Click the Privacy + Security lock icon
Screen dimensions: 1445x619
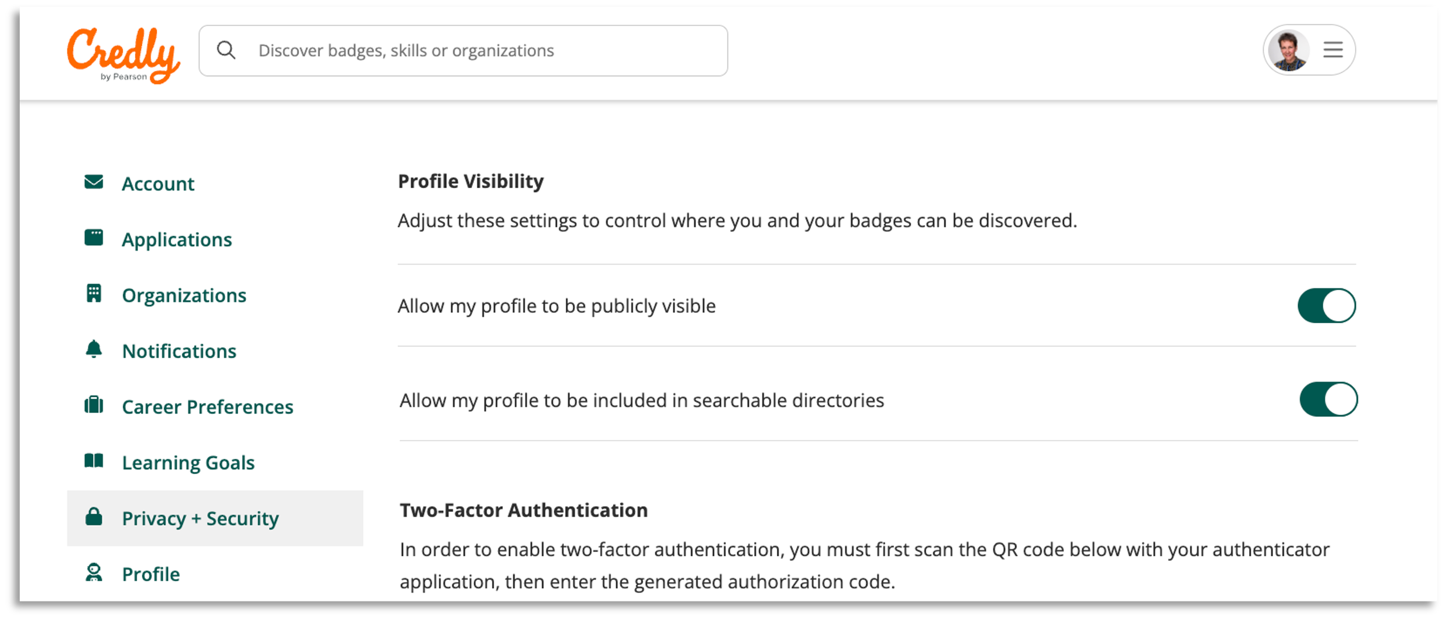pyautogui.click(x=94, y=517)
